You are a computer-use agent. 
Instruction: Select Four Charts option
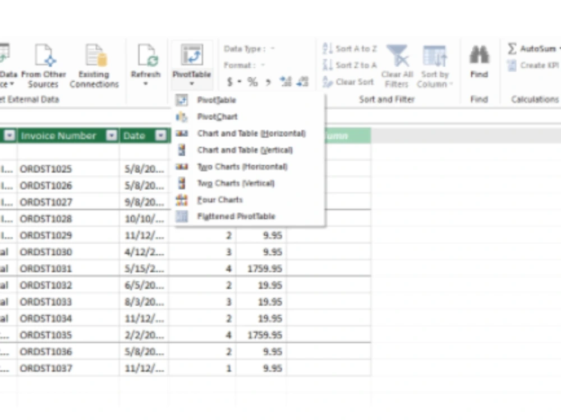[x=250, y=200]
